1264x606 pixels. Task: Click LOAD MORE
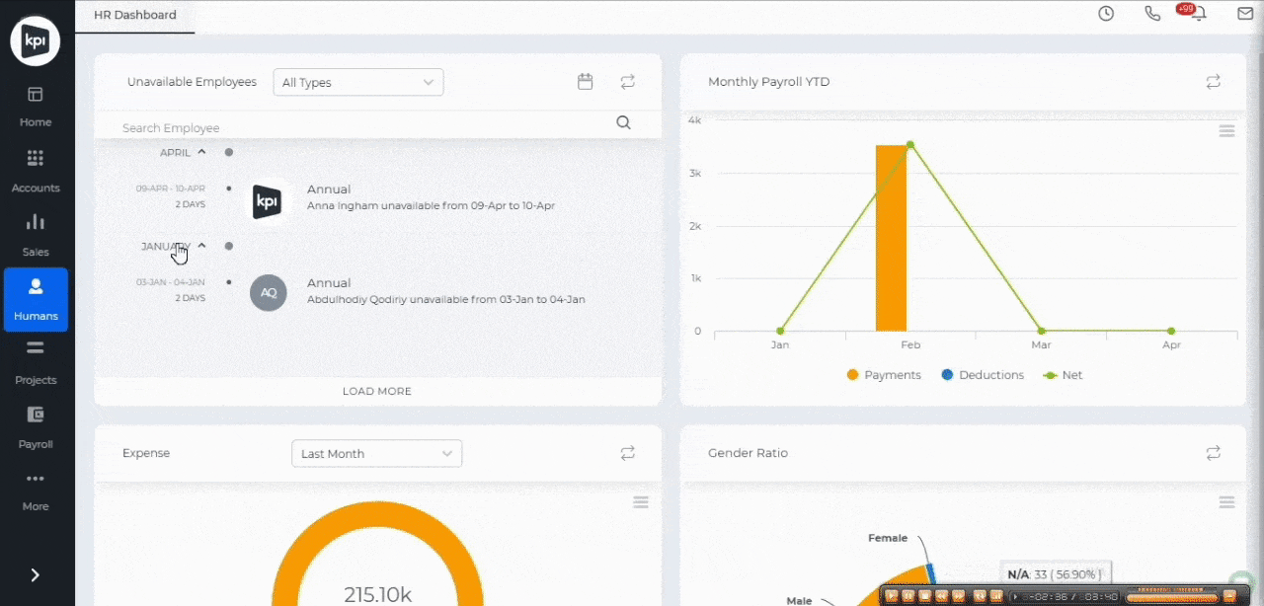click(x=377, y=391)
